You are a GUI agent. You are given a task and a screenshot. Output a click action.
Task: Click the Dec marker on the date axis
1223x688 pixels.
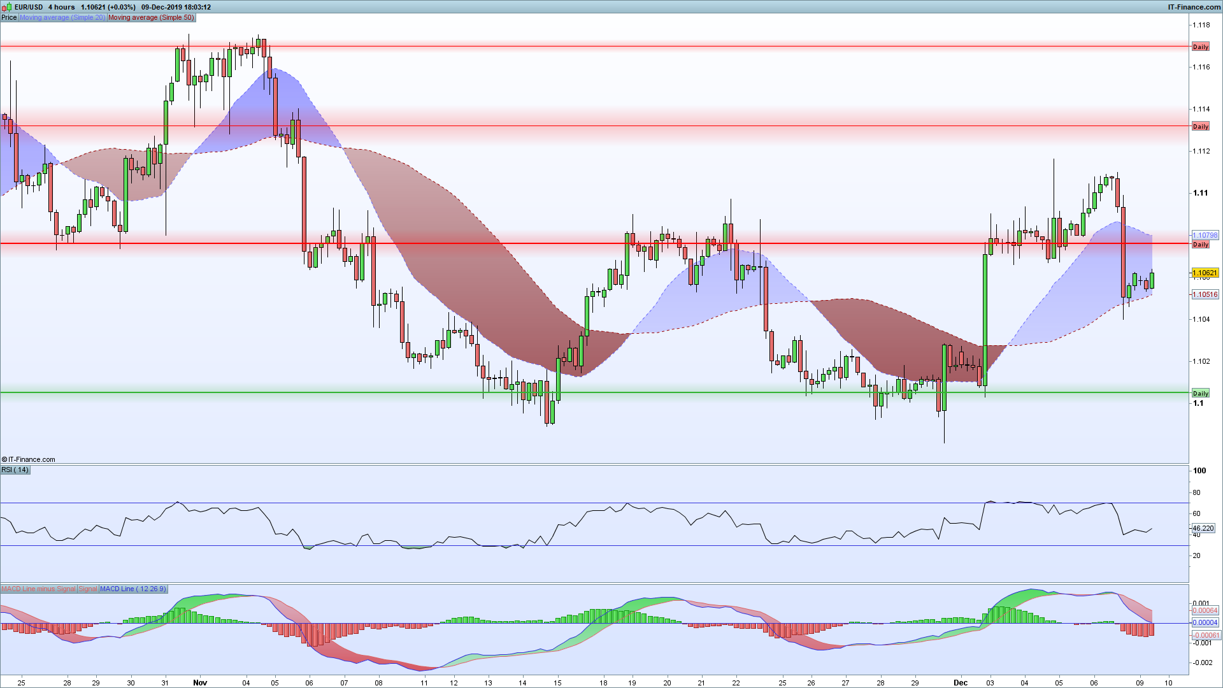[x=960, y=682]
